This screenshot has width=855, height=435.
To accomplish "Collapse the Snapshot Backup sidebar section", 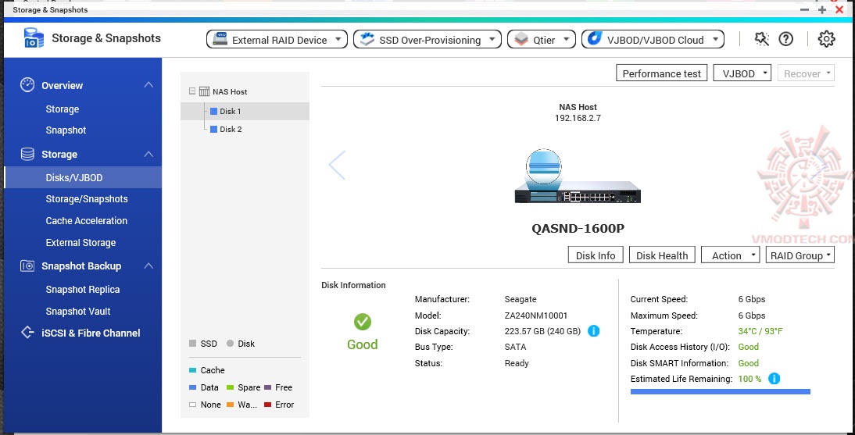I will pyautogui.click(x=148, y=266).
